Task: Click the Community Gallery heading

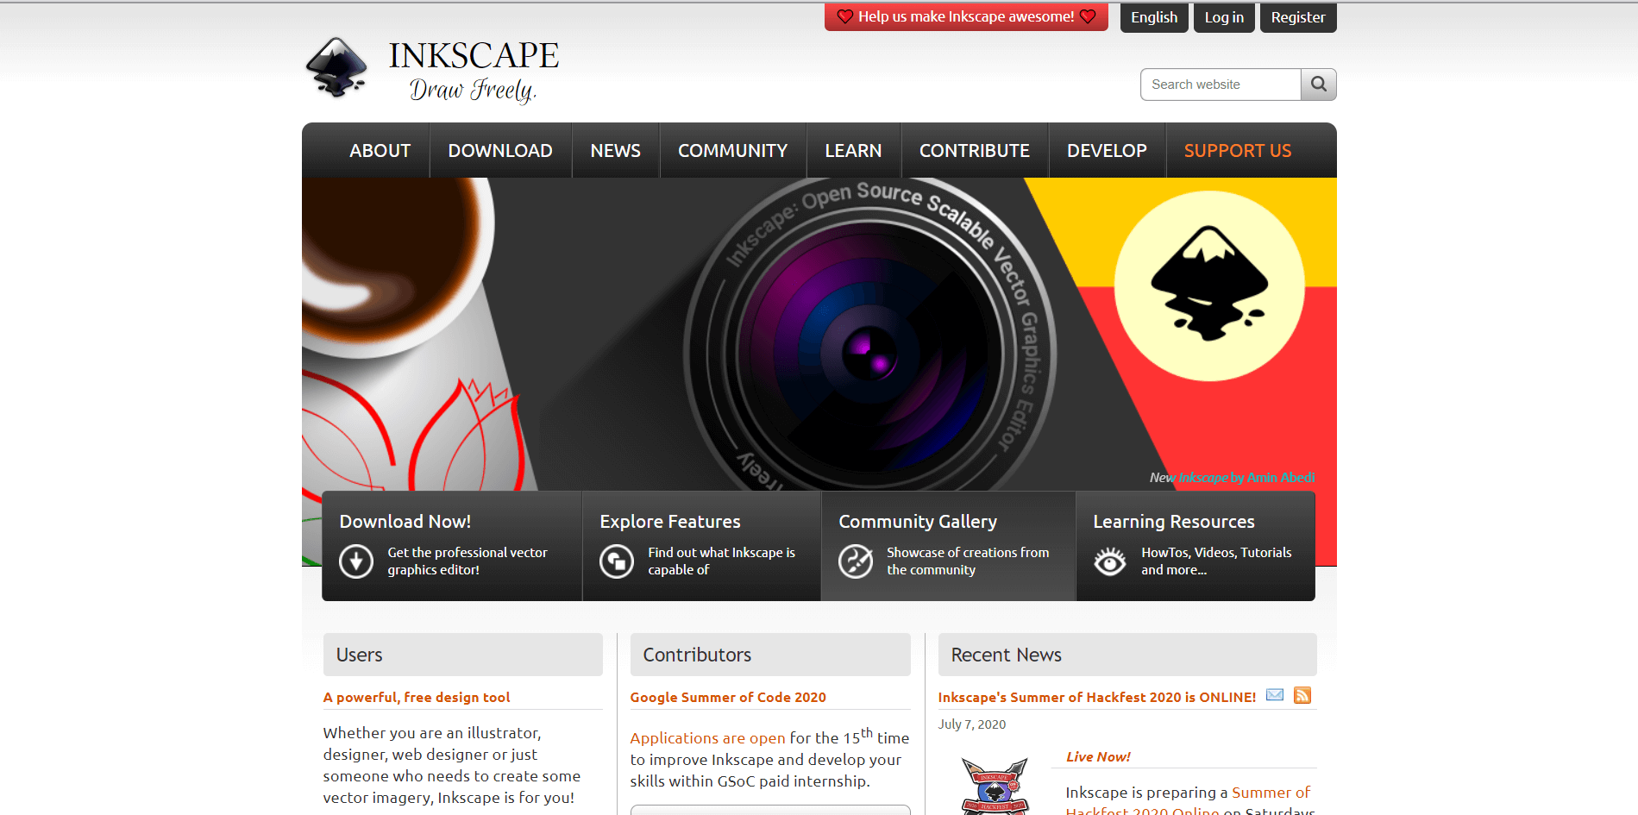Action: pyautogui.click(x=918, y=522)
